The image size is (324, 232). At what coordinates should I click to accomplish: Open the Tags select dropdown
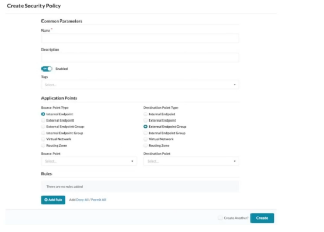click(140, 85)
